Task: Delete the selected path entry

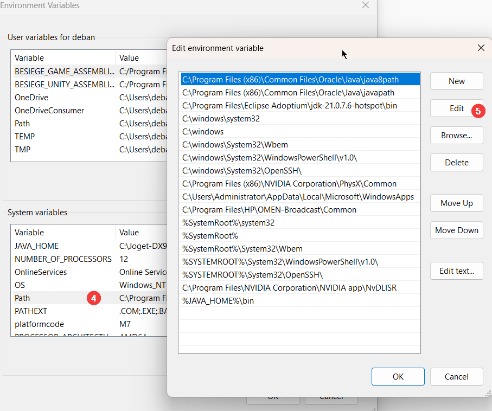Action: point(457,163)
